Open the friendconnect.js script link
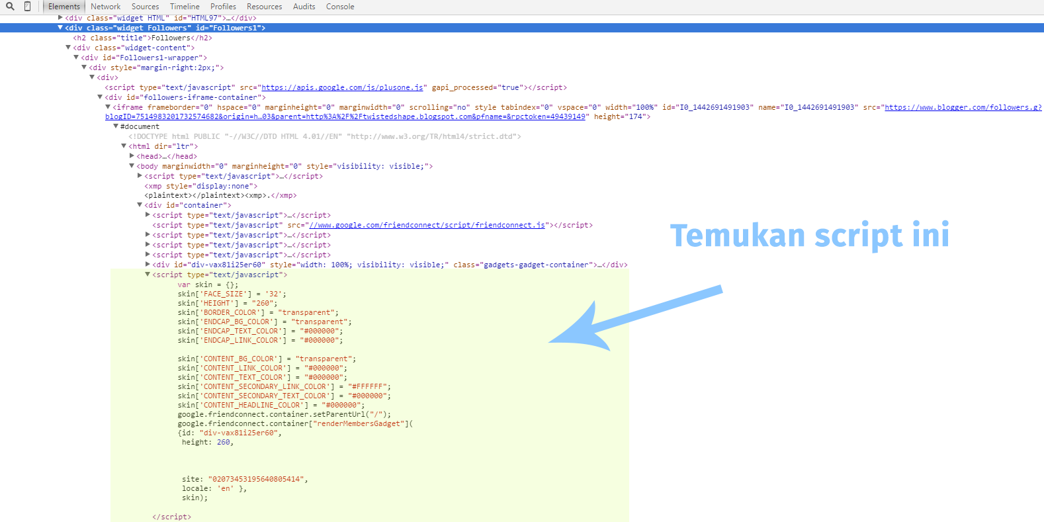1044x522 pixels. (x=427, y=225)
